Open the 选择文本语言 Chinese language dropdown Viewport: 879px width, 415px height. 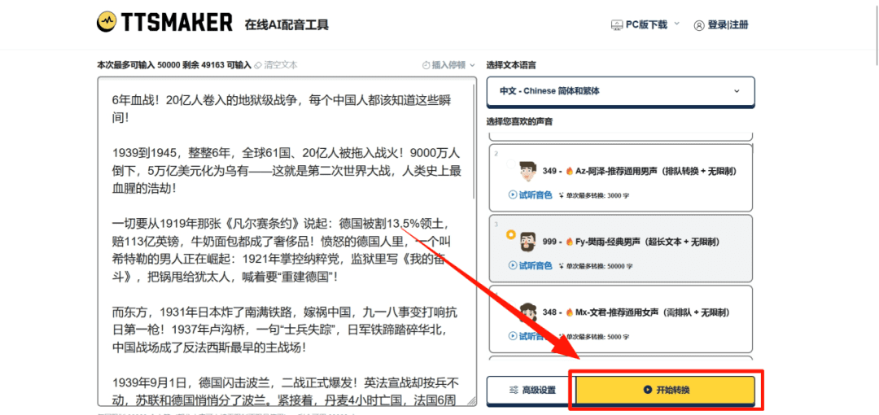(620, 91)
